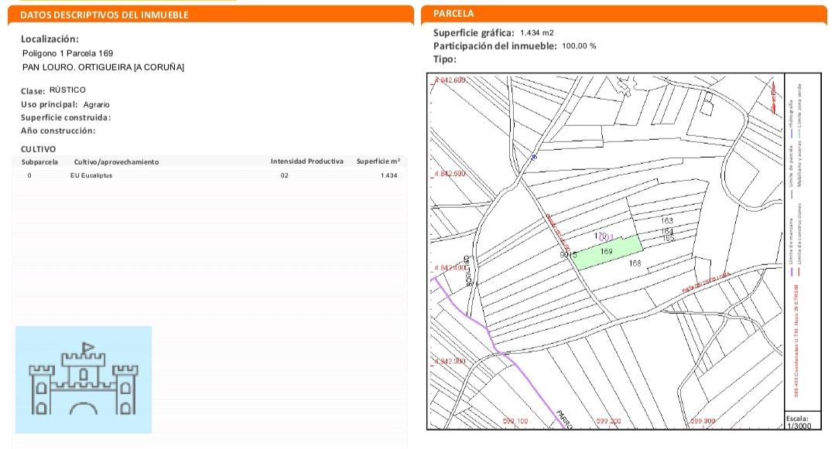Click parcel label 163 on the map
This screenshot has width=835, height=449.
667,221
